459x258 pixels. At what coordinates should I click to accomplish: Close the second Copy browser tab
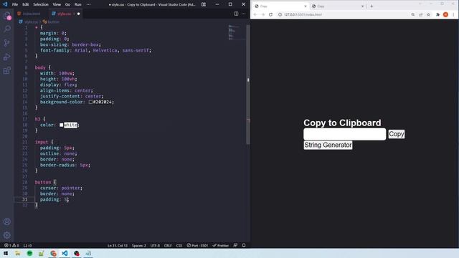click(362, 6)
